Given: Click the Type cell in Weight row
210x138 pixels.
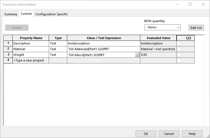Looking at the screenshot, I should click(58, 55).
